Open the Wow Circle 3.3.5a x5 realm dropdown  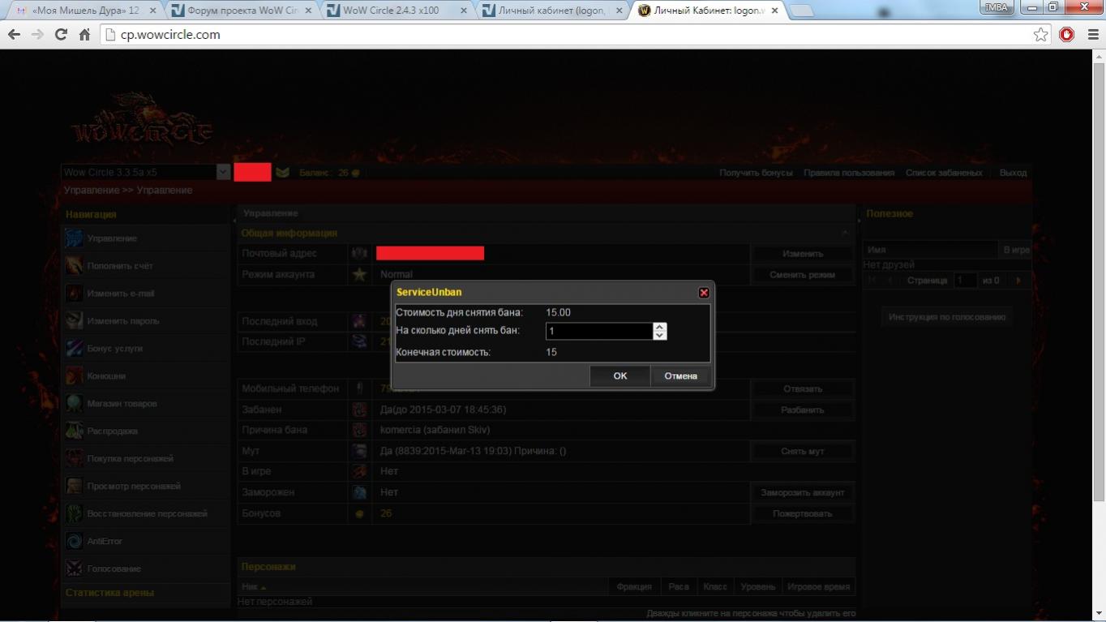point(223,172)
